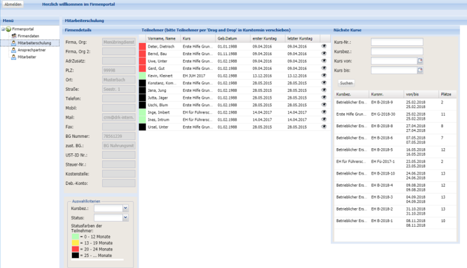Toggle the eye icon for Inge, Imbert
This screenshot has height=268, width=467.
[x=324, y=112]
